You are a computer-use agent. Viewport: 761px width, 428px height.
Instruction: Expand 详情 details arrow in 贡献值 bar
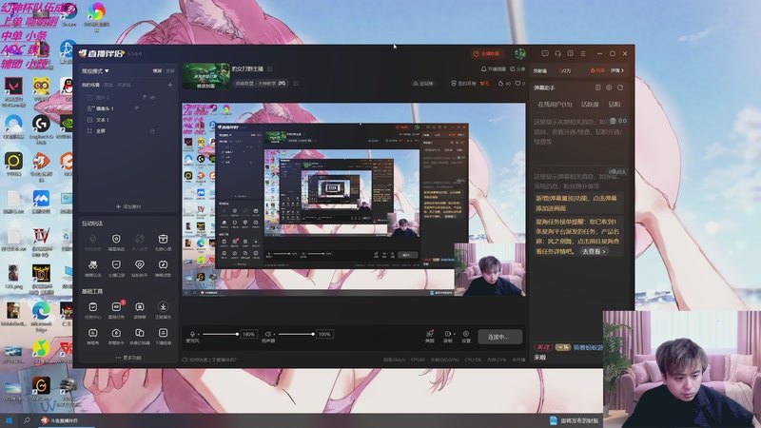click(x=616, y=70)
